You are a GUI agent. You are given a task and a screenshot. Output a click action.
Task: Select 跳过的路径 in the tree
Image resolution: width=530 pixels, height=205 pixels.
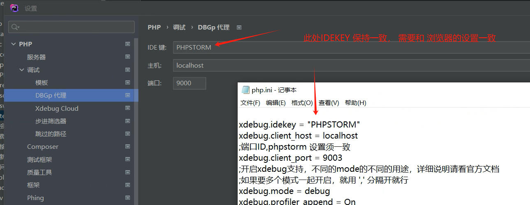click(x=51, y=134)
